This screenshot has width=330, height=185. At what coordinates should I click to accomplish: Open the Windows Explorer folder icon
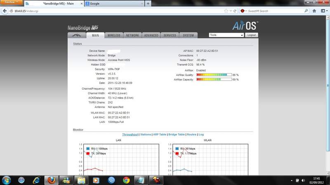click(x=81, y=180)
